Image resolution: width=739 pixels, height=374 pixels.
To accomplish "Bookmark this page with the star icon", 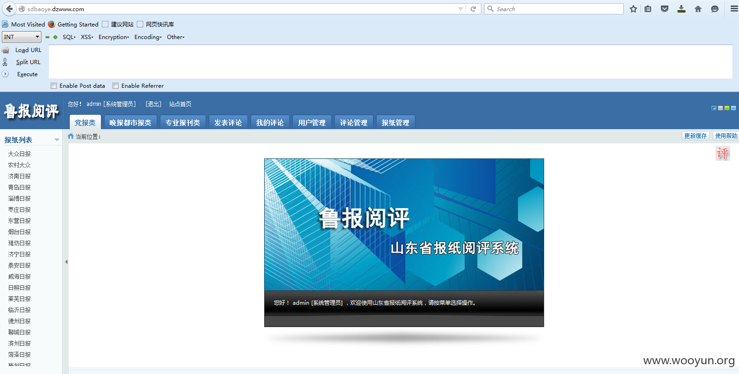I will tap(633, 9).
